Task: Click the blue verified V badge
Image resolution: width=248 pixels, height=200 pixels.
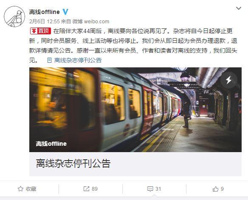Action: point(65,12)
